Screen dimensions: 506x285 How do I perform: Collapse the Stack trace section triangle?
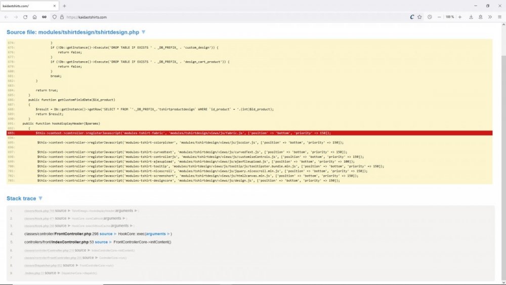click(40, 198)
